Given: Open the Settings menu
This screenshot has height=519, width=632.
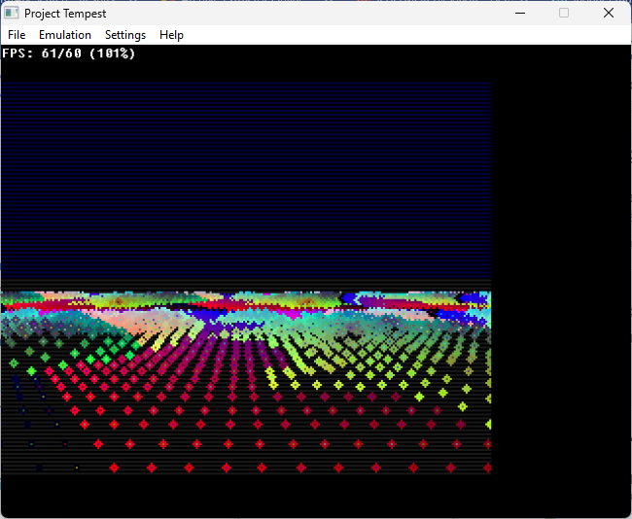Looking at the screenshot, I should click(125, 35).
